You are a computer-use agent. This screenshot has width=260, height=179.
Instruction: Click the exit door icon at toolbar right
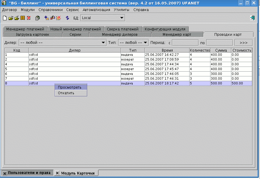pos(252,18)
